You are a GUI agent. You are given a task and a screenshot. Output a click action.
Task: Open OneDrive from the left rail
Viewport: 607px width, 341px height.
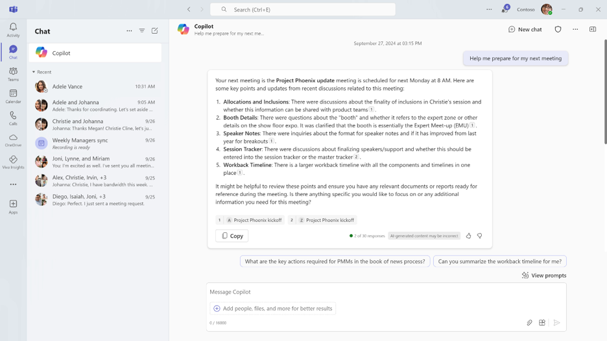[13, 140]
